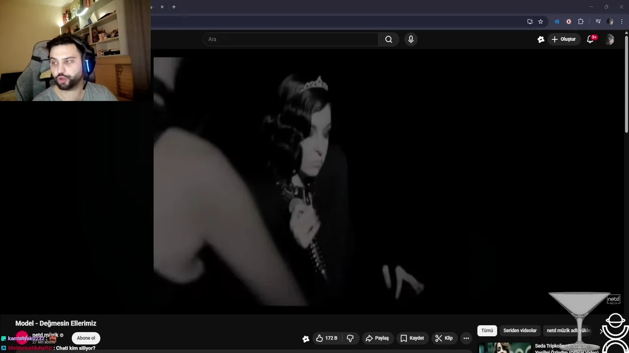Click the install app icon in address bar
629x353 pixels.
click(530, 22)
